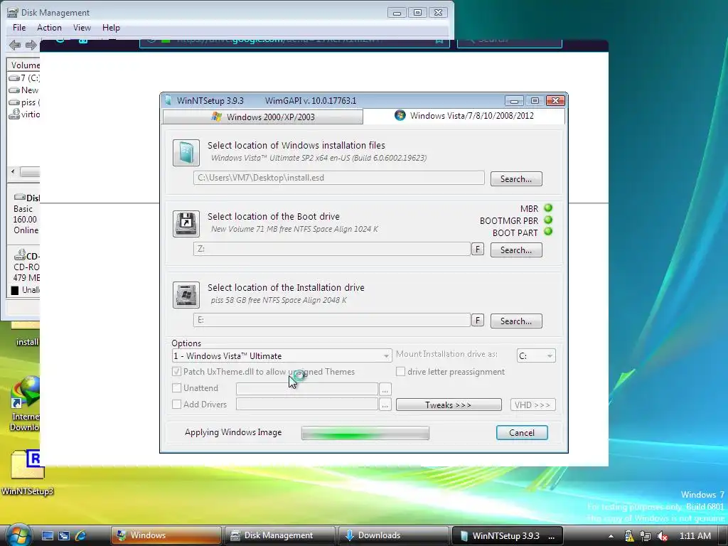Viewport: 728px width, 546px height.
Task: Click the BOOTMGR PBR green status light
Action: point(548,220)
